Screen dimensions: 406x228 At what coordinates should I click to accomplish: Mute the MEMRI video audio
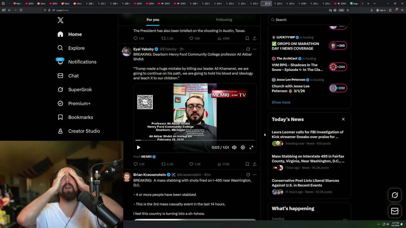tap(234, 148)
